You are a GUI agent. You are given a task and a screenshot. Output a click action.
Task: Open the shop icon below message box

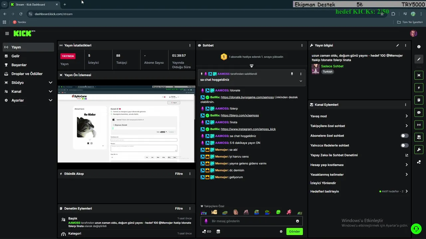[218, 232]
